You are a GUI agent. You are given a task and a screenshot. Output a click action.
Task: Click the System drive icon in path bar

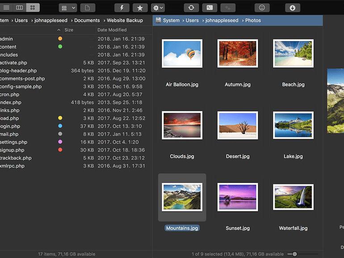pyautogui.click(x=159, y=21)
